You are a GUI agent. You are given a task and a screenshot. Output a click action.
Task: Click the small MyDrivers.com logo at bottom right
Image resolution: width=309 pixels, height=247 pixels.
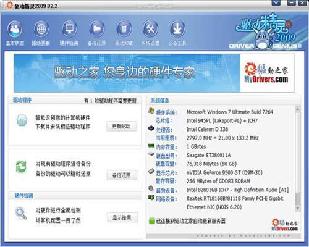(x=284, y=225)
